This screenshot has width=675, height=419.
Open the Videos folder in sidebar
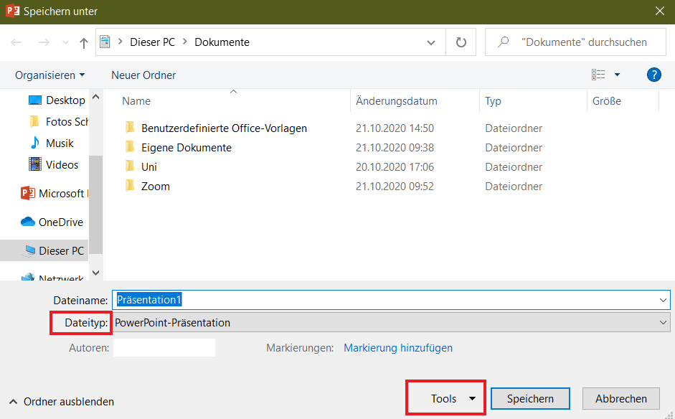[x=62, y=164]
